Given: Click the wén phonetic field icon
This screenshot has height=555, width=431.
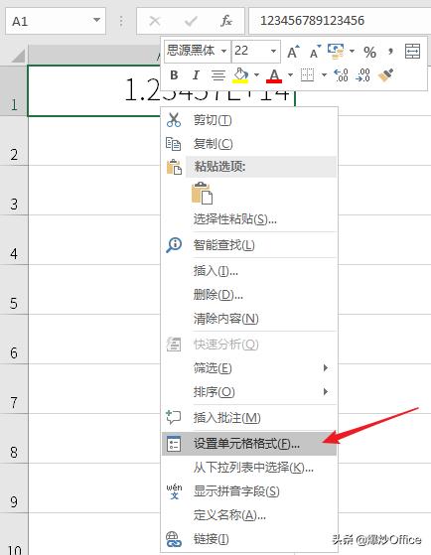Looking at the screenshot, I should [174, 491].
